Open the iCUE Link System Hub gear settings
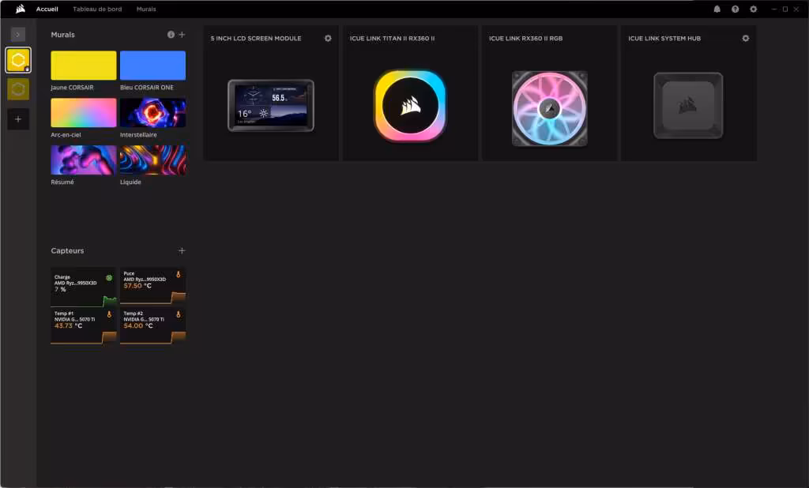Viewport: 809px width, 488px height. (746, 38)
